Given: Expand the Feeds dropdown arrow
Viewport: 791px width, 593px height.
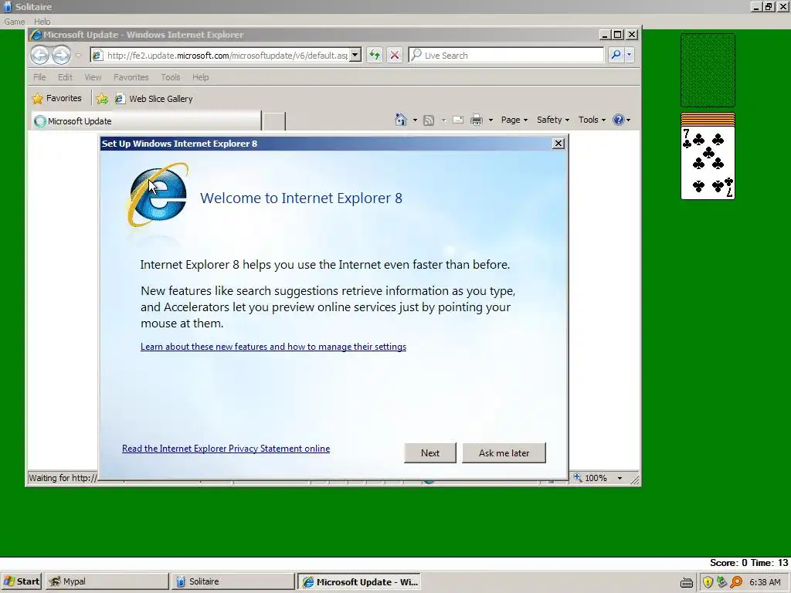Looking at the screenshot, I should point(444,120).
